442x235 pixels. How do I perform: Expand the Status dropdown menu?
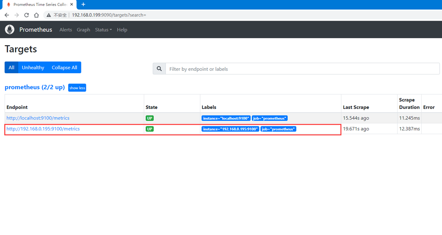pos(103,30)
